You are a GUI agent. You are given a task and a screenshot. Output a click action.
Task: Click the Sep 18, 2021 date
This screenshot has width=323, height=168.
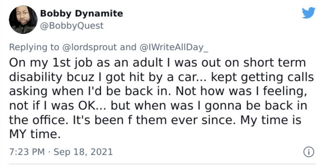[83, 152]
